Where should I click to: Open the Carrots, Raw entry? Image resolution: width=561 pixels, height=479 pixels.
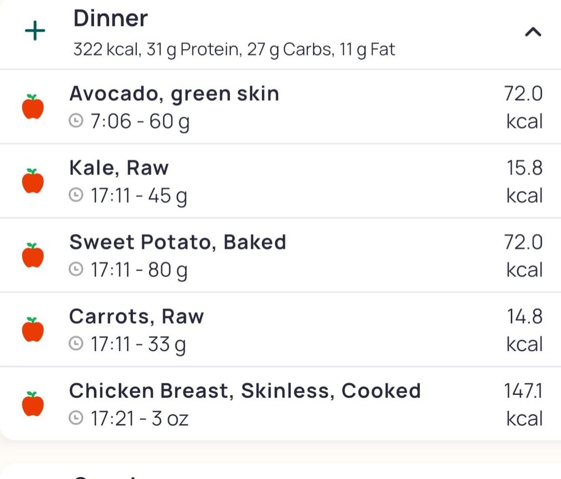click(280, 329)
